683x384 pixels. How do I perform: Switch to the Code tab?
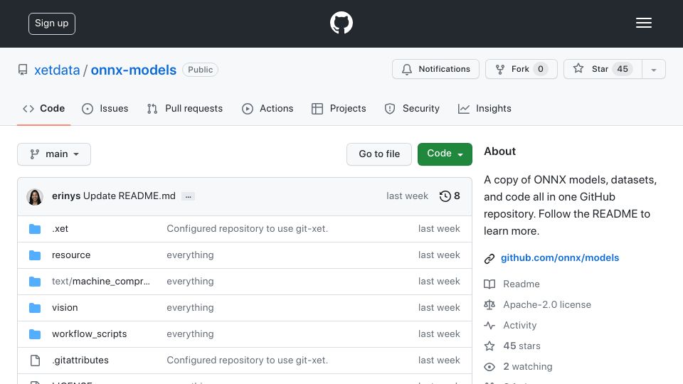tap(44, 108)
